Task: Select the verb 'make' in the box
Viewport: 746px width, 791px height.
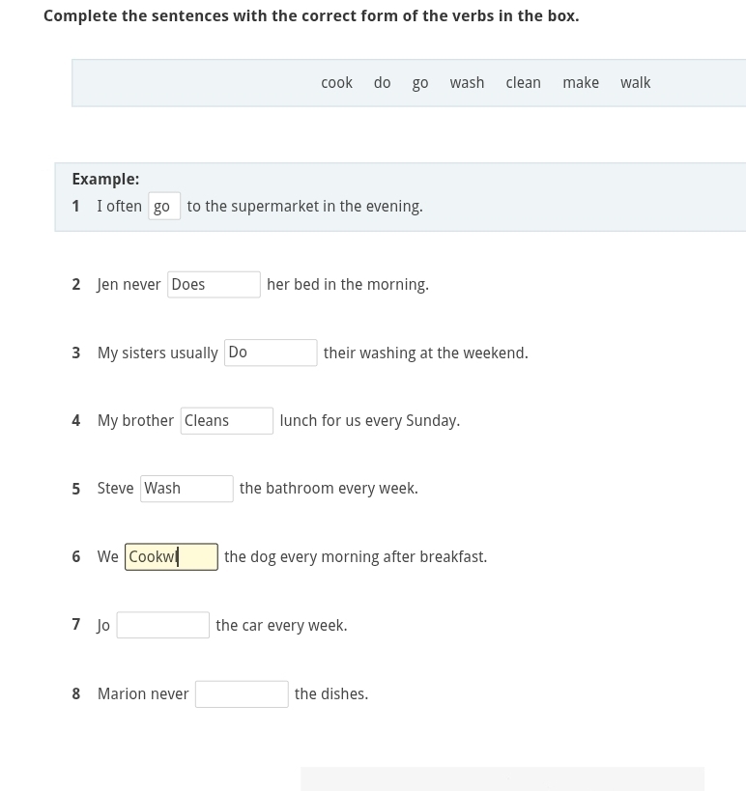Action: click(581, 83)
